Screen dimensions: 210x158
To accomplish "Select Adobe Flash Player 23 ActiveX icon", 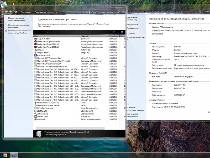I will [35, 42].
